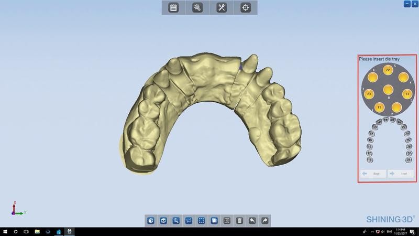Select the dashed rectangle selection tool

click(201, 221)
